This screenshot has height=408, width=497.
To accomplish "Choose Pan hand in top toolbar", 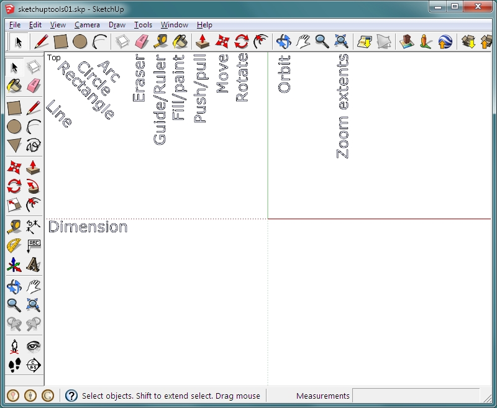I will [303, 42].
